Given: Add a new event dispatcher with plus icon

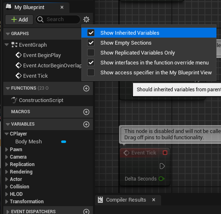Looking at the screenshot, I should coord(86,212).
